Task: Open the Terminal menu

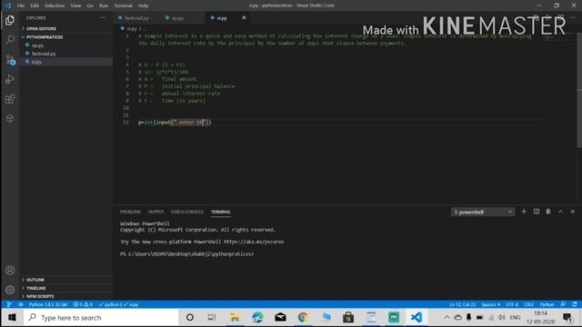Action: [x=124, y=5]
